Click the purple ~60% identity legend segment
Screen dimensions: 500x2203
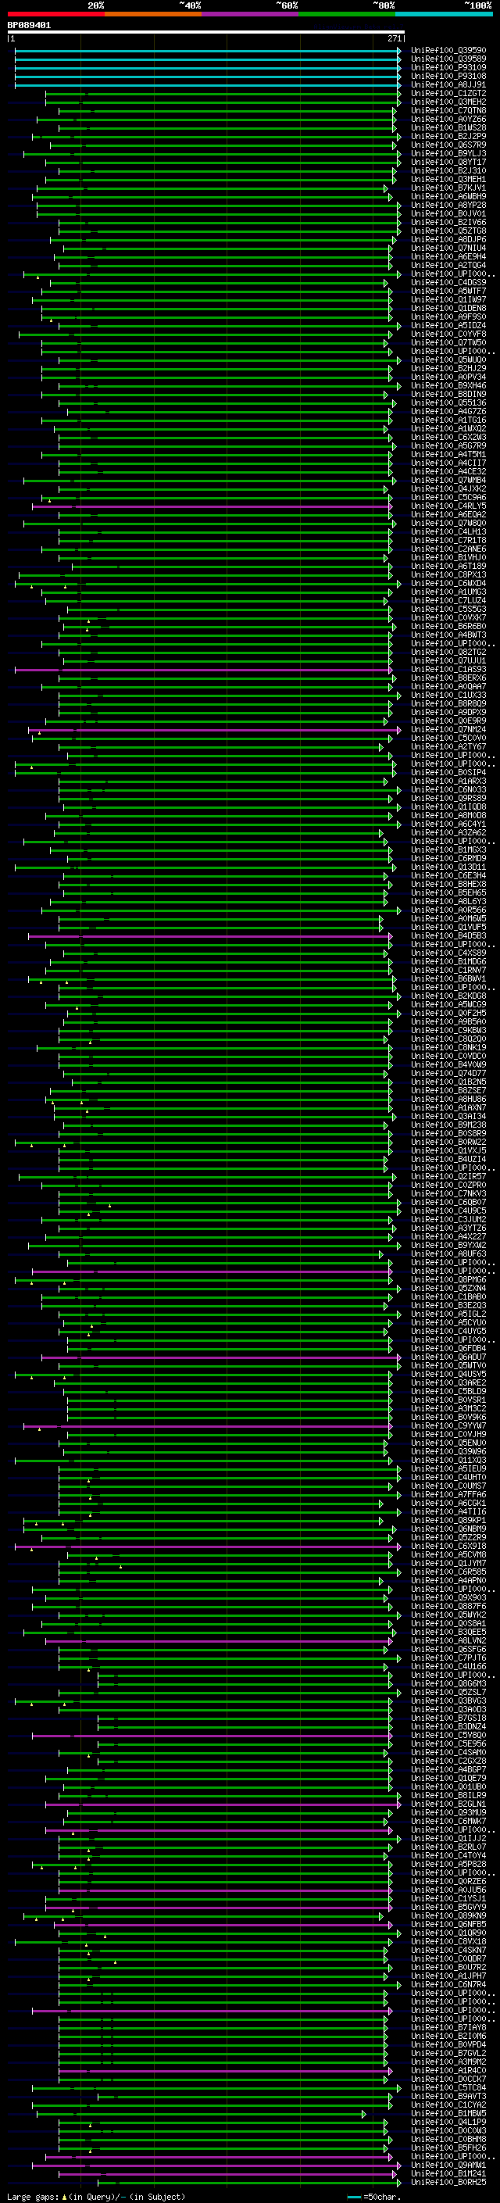click(251, 14)
